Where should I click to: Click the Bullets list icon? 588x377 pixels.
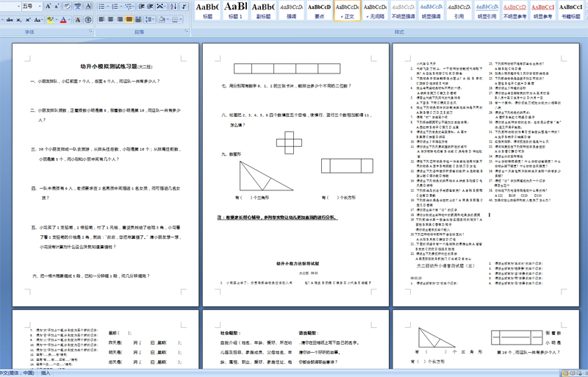point(103,7)
